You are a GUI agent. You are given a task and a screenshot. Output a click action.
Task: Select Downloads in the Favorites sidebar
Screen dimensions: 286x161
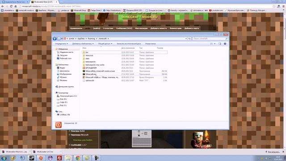(x=62, y=55)
